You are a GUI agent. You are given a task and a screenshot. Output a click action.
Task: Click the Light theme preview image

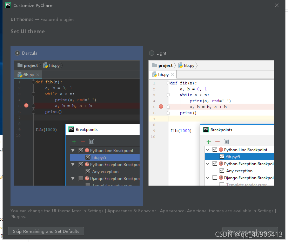click(211, 123)
